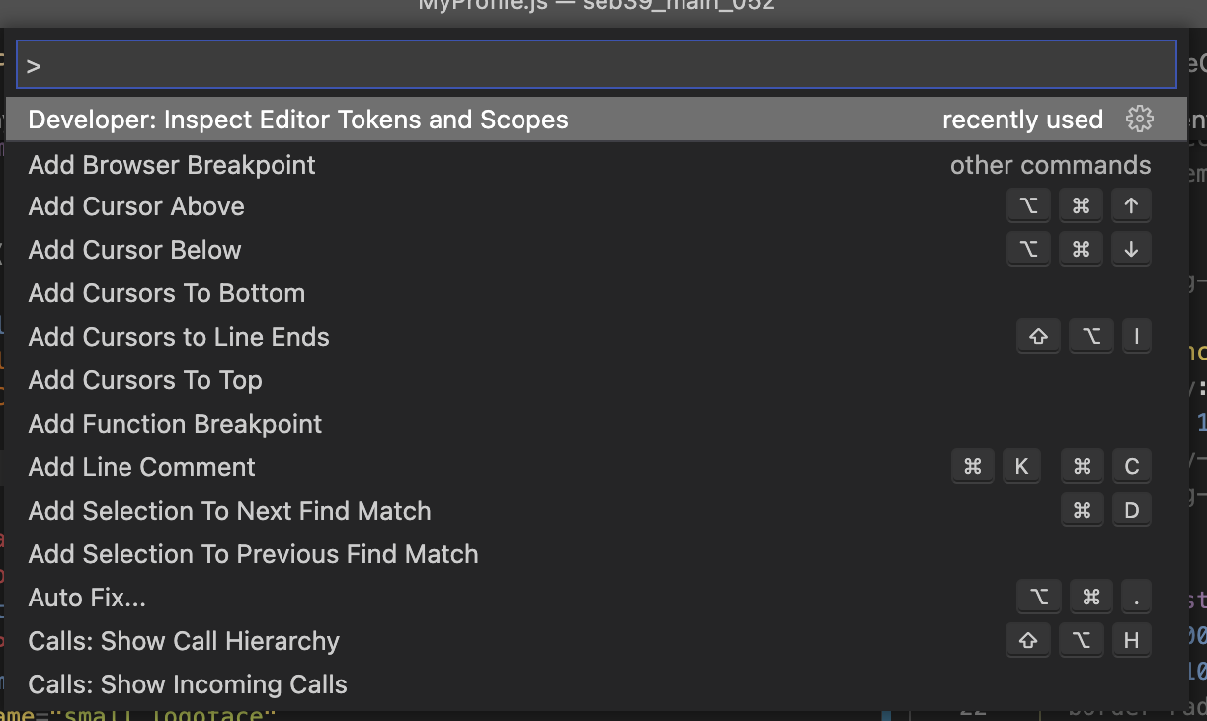The image size is (1207, 721).
Task: Click the up-arrow key icon beside Add Cursor Above
Action: click(x=1131, y=205)
